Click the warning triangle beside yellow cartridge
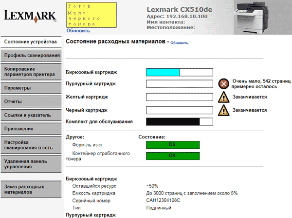The height and width of the screenshot is (218, 292). coord(223,97)
